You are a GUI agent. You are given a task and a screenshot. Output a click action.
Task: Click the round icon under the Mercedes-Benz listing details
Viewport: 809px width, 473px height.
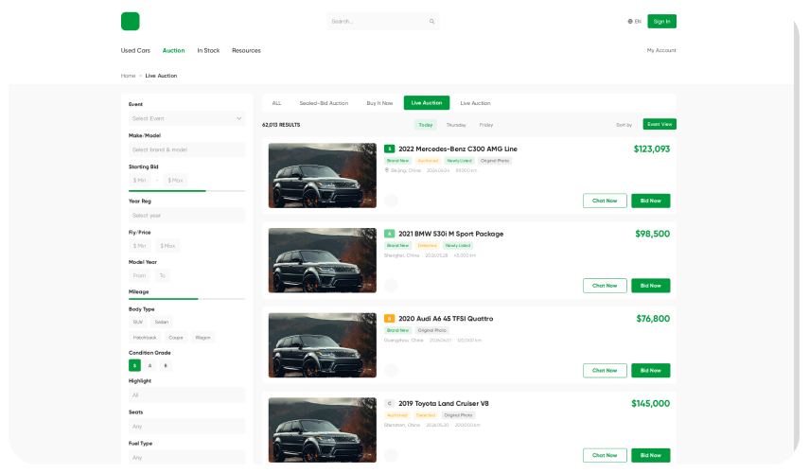coord(391,201)
